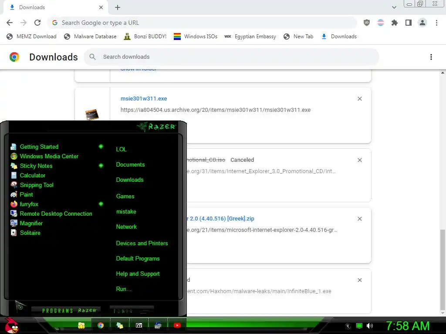Viewport: 446px width, 334px height.
Task: Expand Getting Started jump list arrow
Action: pyautogui.click(x=101, y=147)
